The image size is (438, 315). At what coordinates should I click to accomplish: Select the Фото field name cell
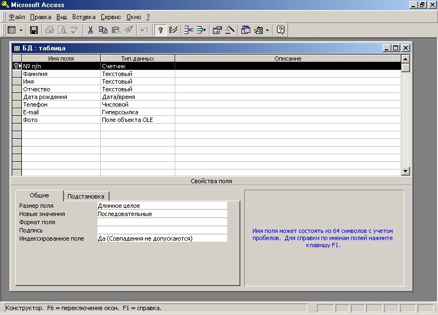click(x=61, y=120)
